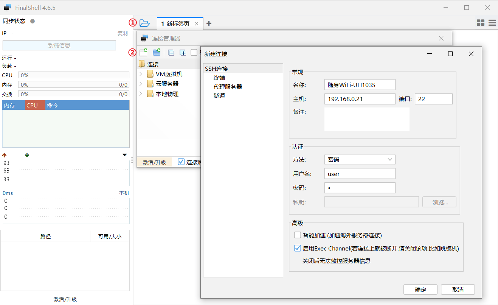This screenshot has width=498, height=305.
Task: Open the hamburger main menu icon
Action: 492,23
